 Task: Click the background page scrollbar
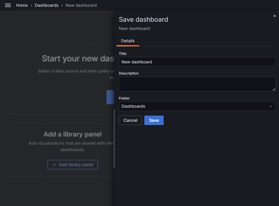click(x=114, y=139)
